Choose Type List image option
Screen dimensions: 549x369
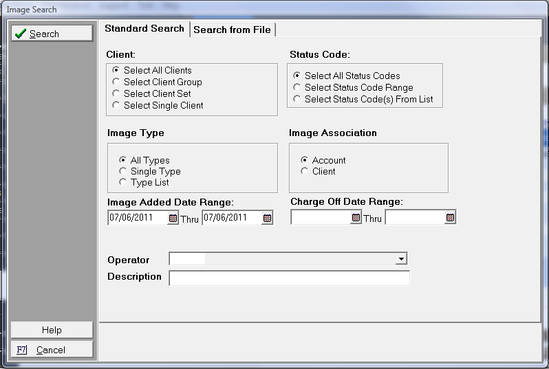pos(123,182)
